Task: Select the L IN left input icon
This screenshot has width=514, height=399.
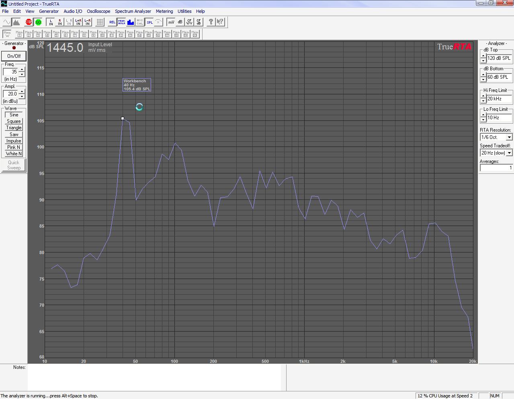Action: pyautogui.click(x=51, y=22)
